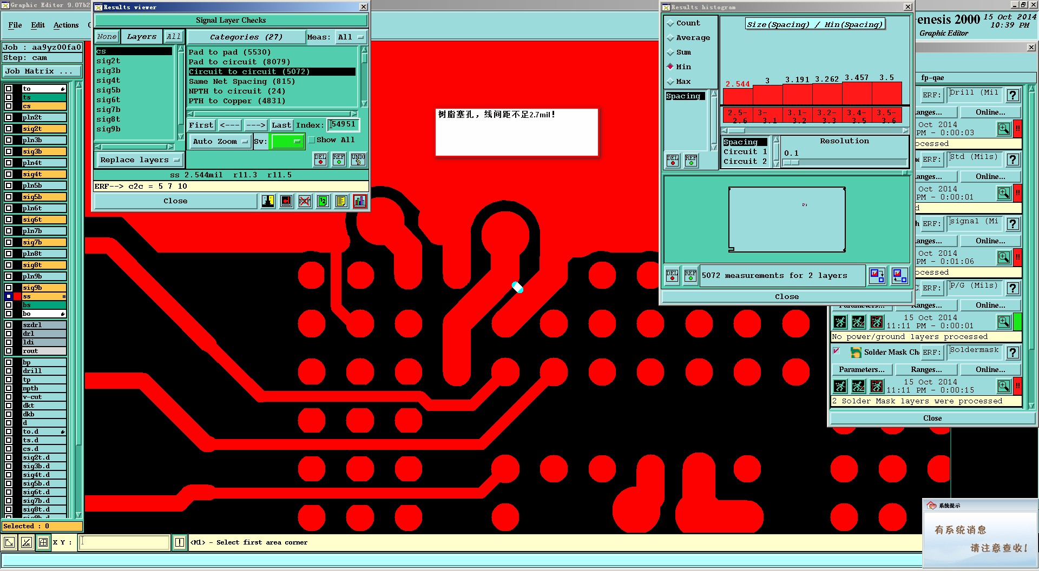This screenshot has width=1039, height=571.
Task: Click the red screen snapshot icon in Results viewer
Action: [x=286, y=201]
